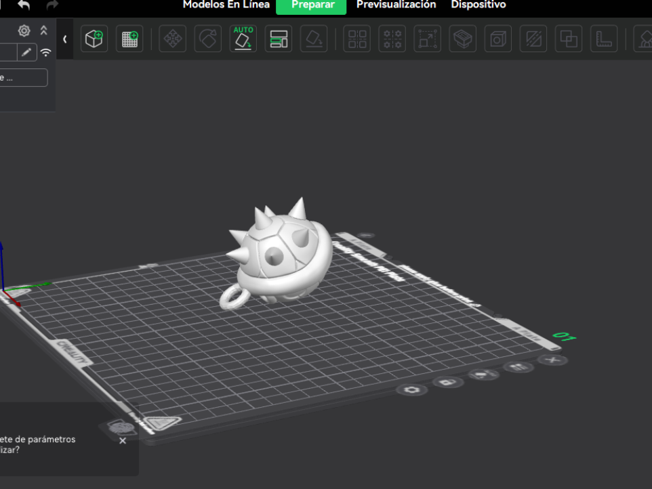Click the arrange layout icon
Viewport: 652px width, 489px height.
click(x=279, y=39)
